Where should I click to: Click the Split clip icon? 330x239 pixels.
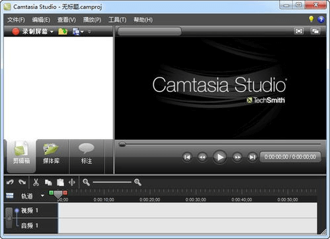(x=72, y=182)
